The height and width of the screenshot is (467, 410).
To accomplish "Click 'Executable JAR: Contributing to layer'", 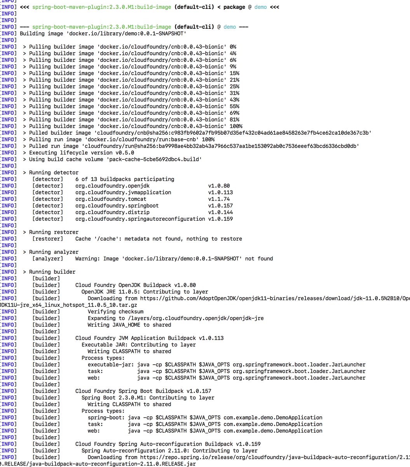I will tap(139, 344).
